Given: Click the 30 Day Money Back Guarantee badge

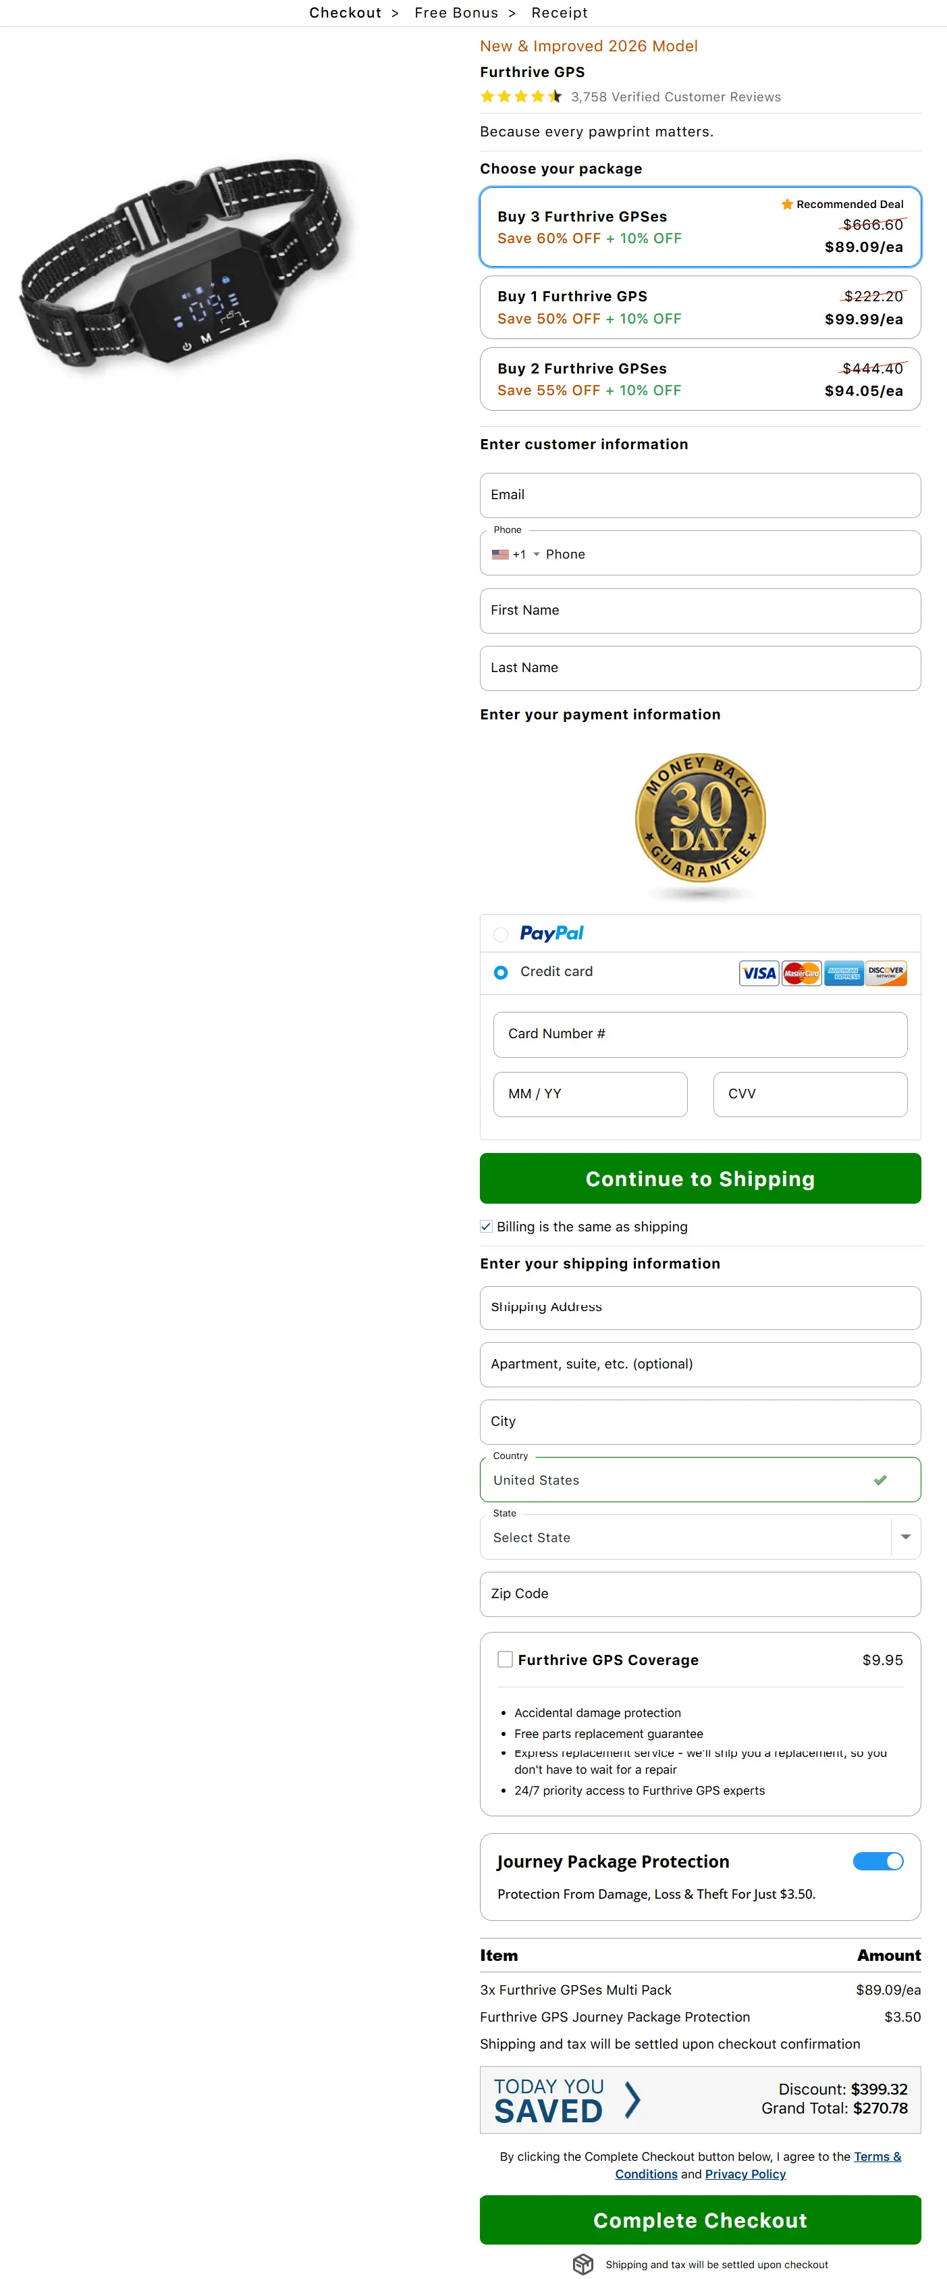Looking at the screenshot, I should (699, 821).
